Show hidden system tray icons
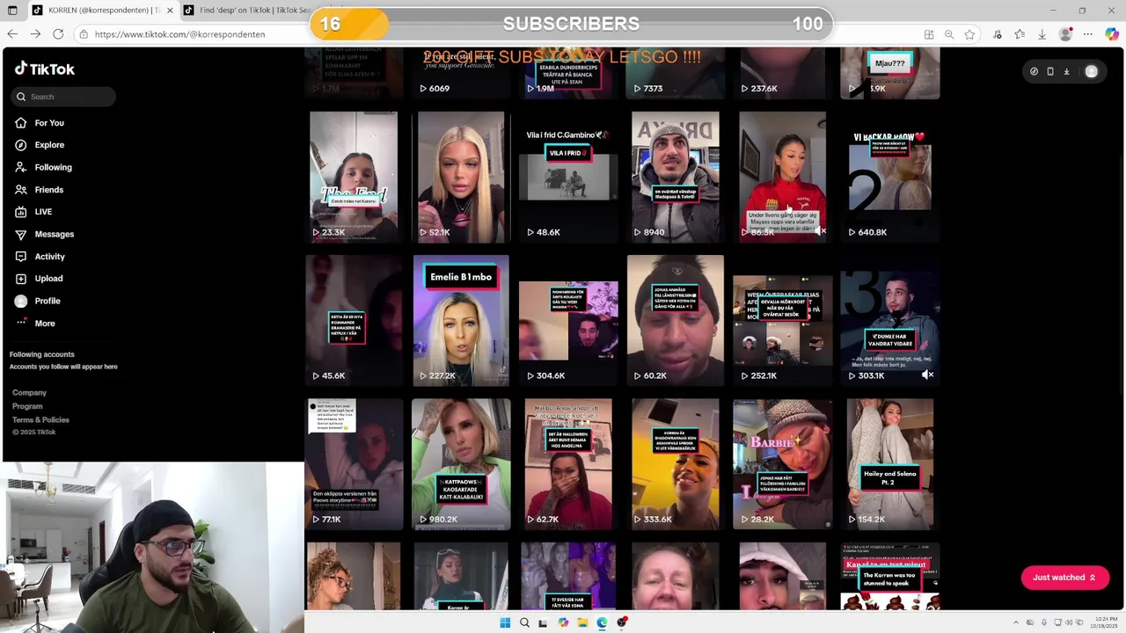 coord(1015,622)
